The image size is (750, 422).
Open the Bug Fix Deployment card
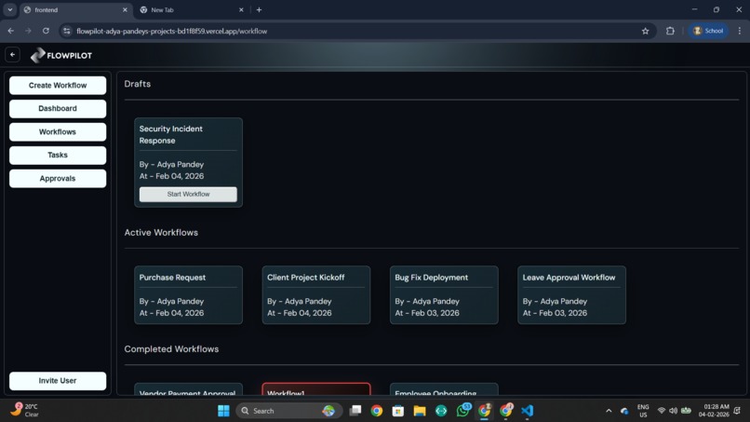coord(444,295)
